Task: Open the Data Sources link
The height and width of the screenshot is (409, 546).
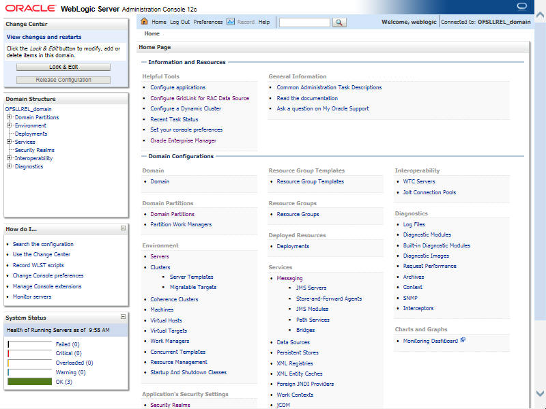Action: point(293,342)
